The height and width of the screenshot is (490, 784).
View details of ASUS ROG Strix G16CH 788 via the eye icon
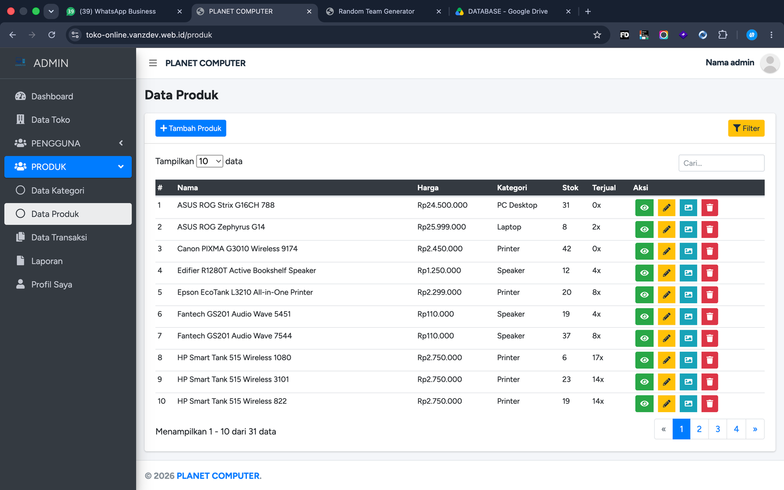coord(644,208)
